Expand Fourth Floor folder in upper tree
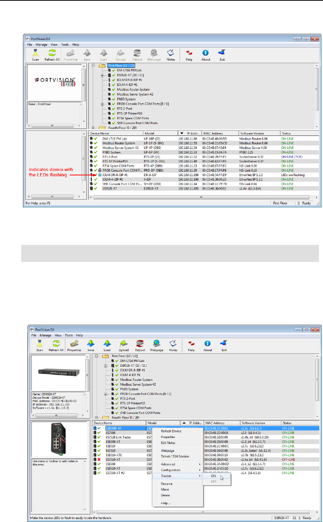 (x=93, y=128)
